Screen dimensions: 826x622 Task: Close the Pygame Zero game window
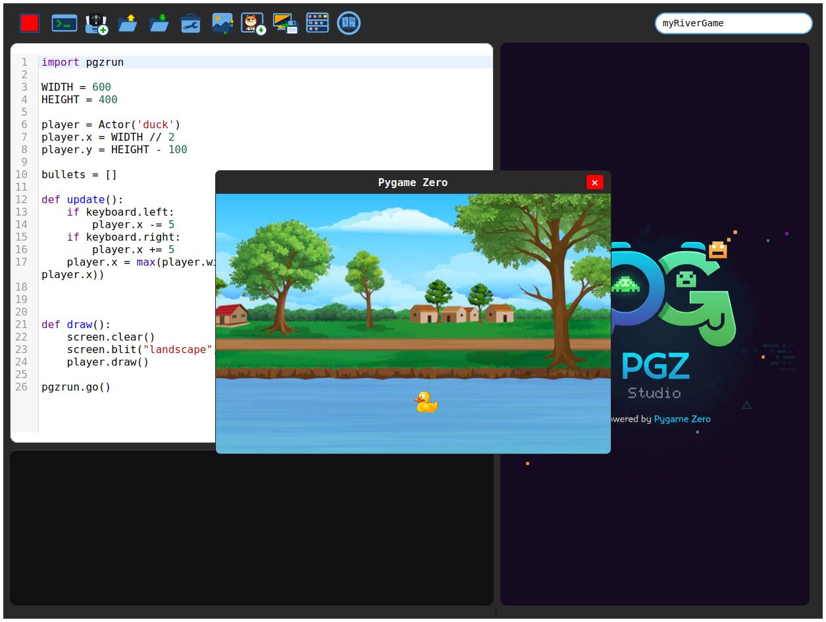pos(594,183)
